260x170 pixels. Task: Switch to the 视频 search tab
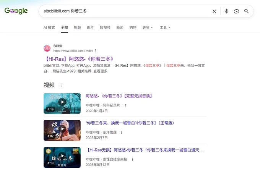77,28
